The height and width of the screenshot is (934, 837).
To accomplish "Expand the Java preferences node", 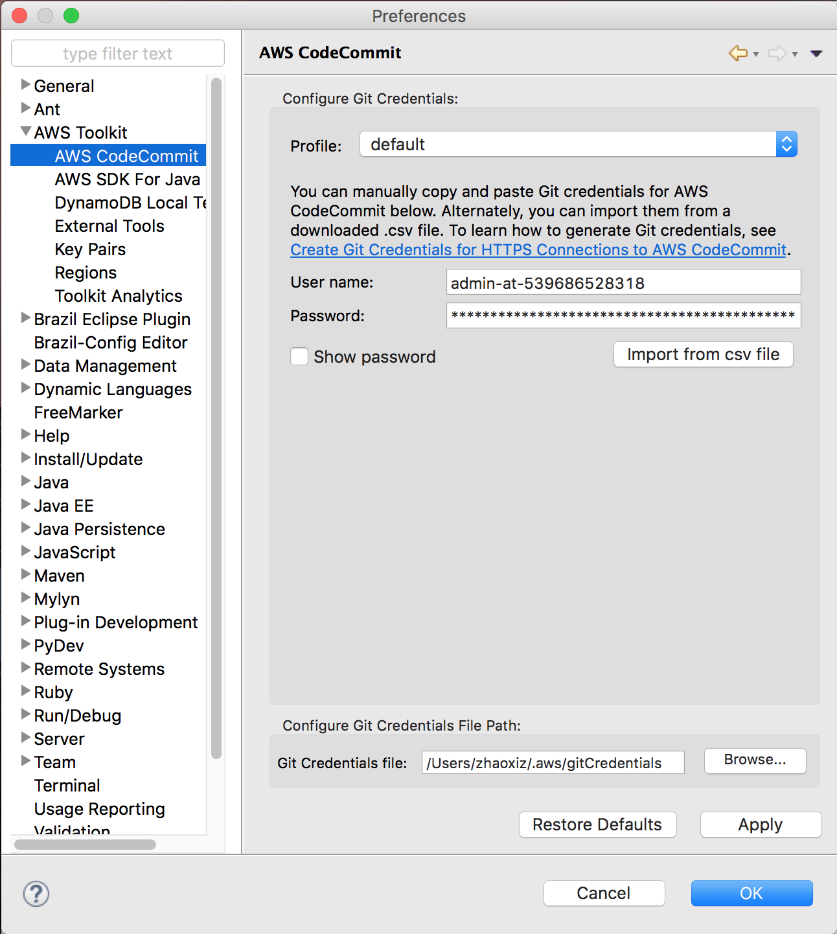I will 25,482.
